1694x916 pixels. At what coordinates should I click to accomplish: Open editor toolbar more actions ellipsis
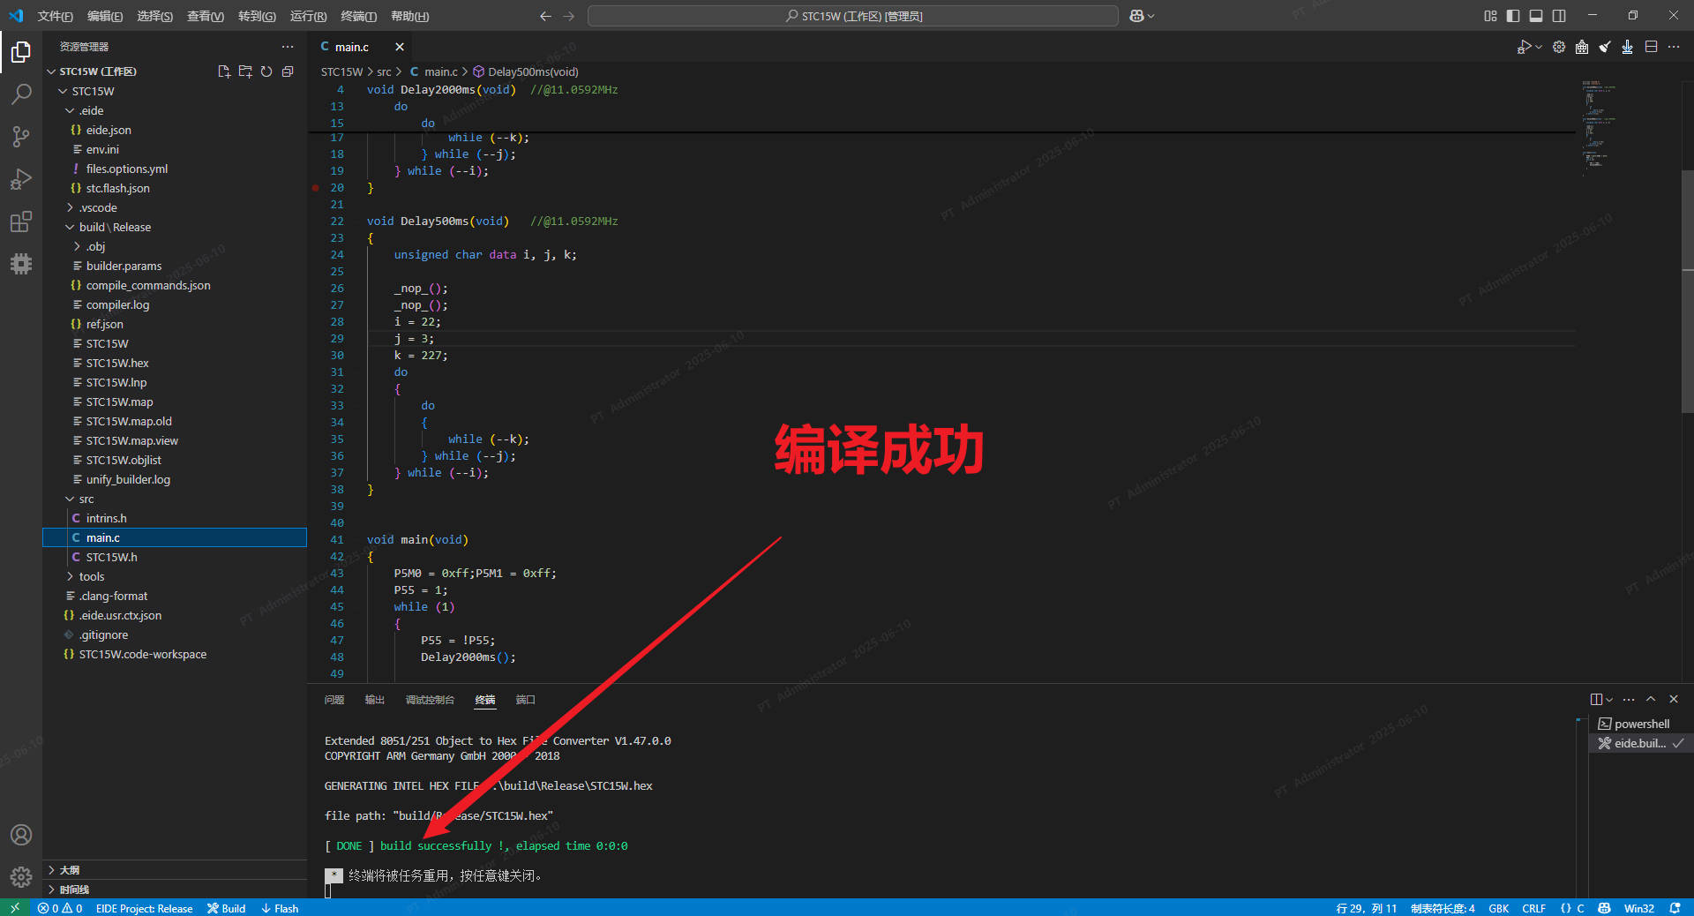coord(1674,47)
